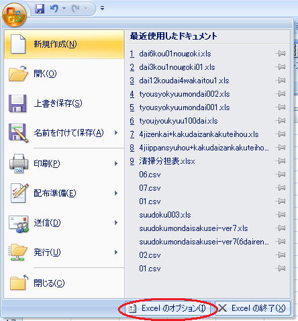Click Excel の終了(X) exit button
Image resolution: width=298 pixels, height=321 pixels.
pyautogui.click(x=252, y=308)
